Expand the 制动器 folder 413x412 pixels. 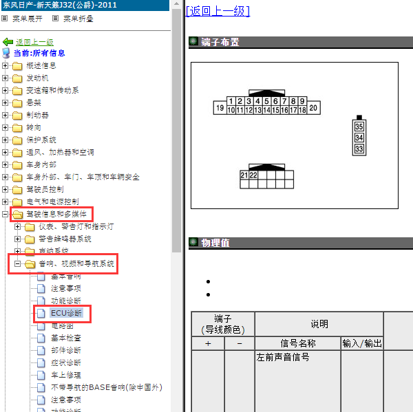5,115
